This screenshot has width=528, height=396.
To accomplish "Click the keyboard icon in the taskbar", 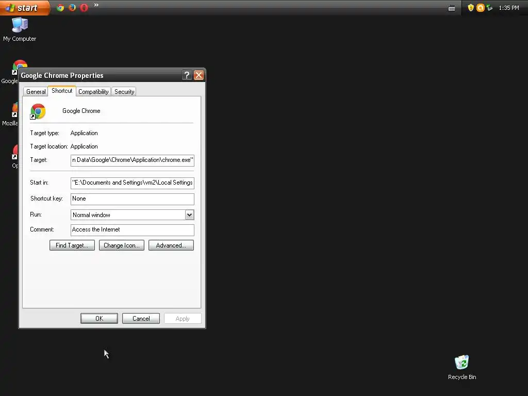I will point(452,8).
